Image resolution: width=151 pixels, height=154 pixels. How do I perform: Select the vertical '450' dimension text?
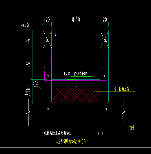tap(28, 64)
